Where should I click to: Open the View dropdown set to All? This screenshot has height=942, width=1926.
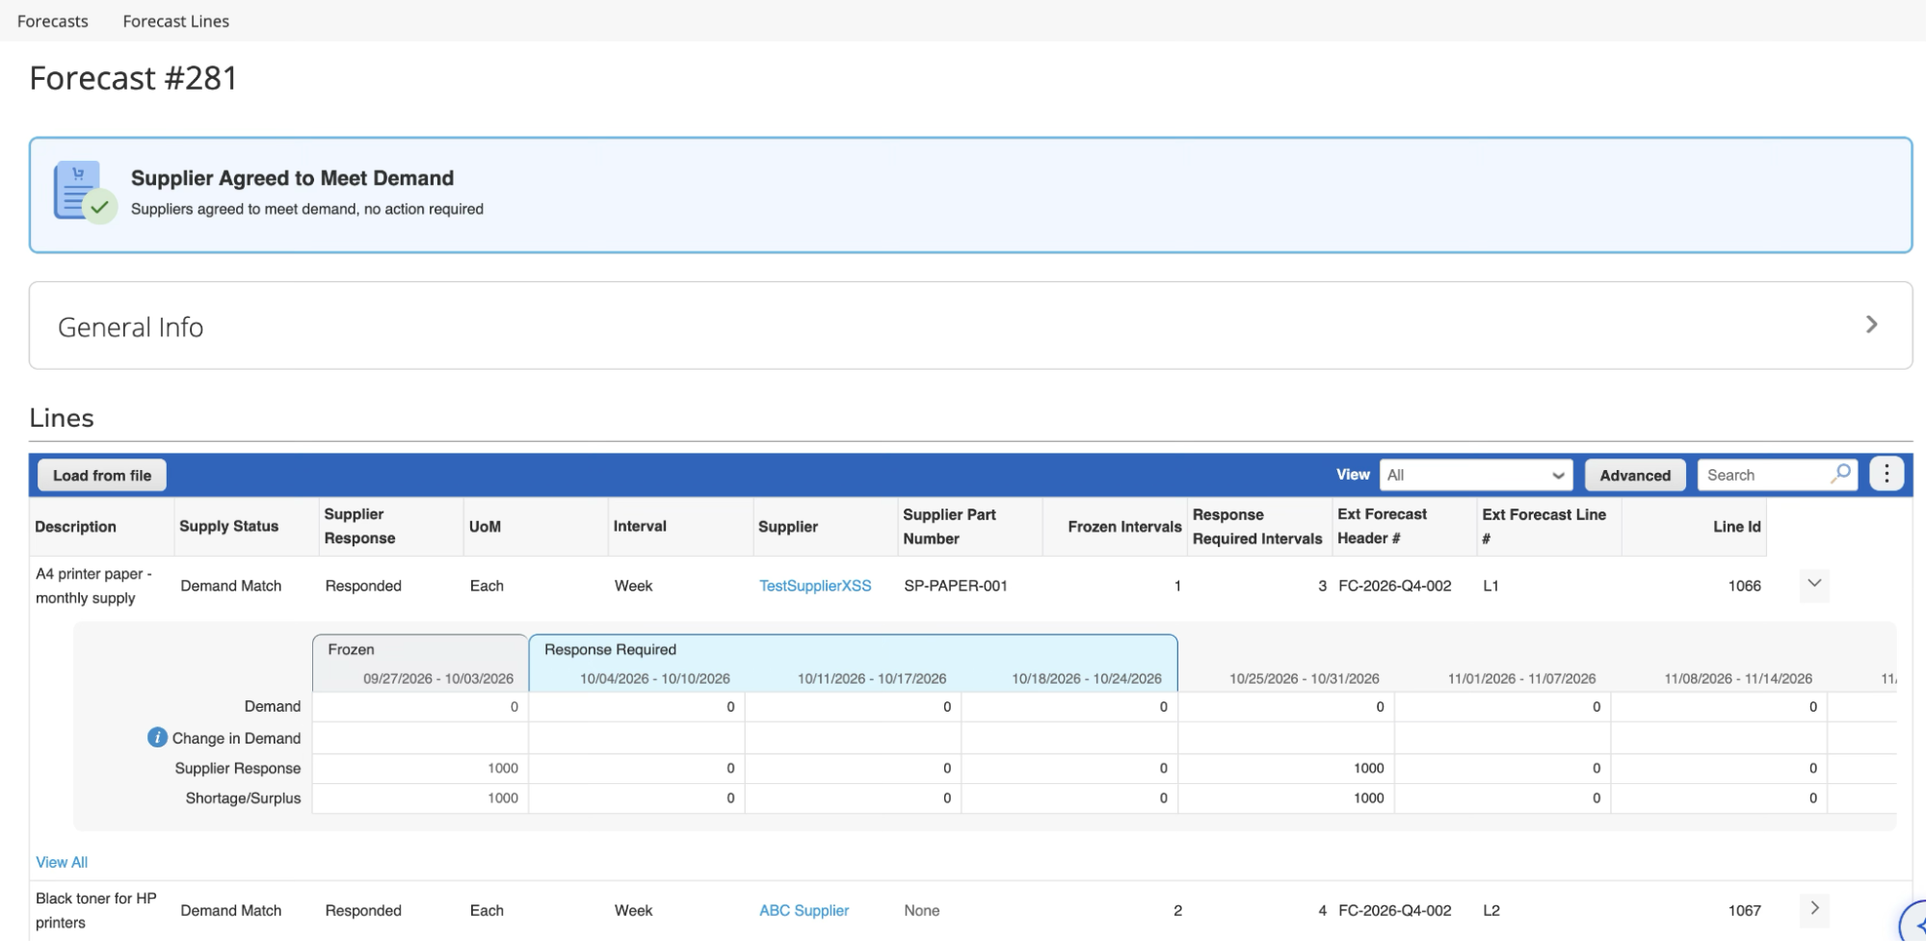(x=1476, y=475)
